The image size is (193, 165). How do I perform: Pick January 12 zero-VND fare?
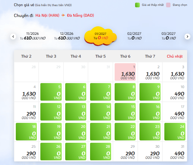[x=51, y=112]
